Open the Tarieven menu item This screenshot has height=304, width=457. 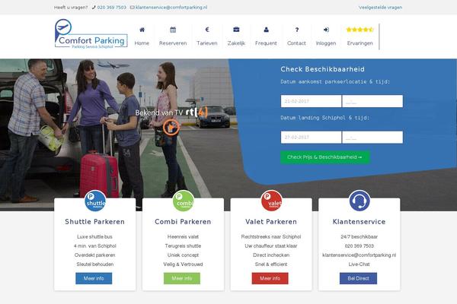pos(207,43)
